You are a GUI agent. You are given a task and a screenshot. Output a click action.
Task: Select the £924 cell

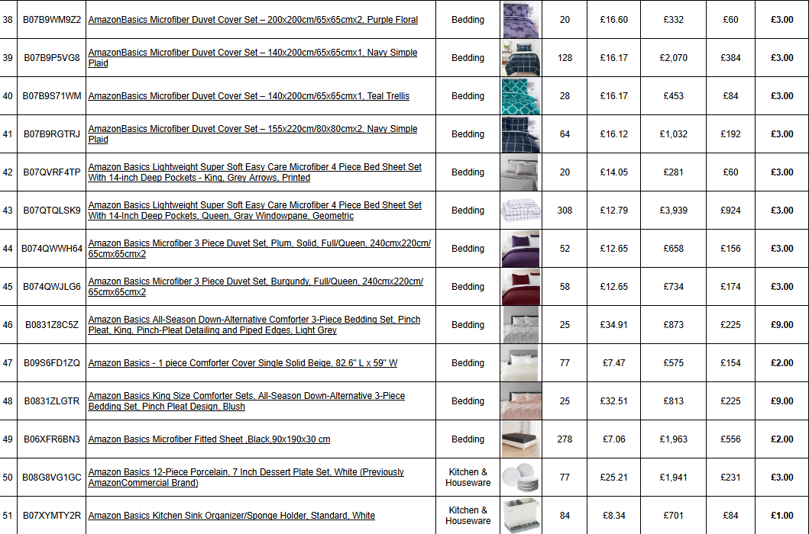coord(730,211)
